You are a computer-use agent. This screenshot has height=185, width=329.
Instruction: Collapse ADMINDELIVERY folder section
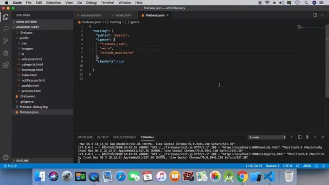click(x=28, y=27)
